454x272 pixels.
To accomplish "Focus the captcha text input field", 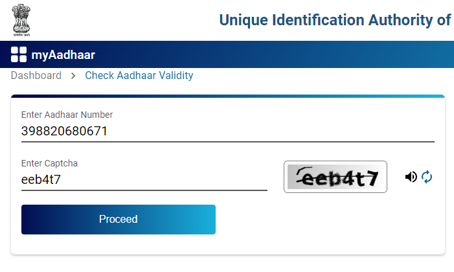I will [144, 179].
